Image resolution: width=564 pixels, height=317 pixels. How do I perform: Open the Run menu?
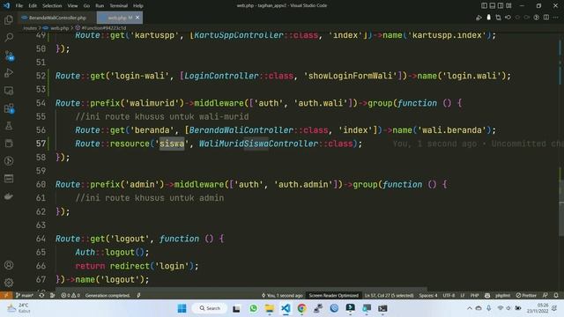pos(100,6)
